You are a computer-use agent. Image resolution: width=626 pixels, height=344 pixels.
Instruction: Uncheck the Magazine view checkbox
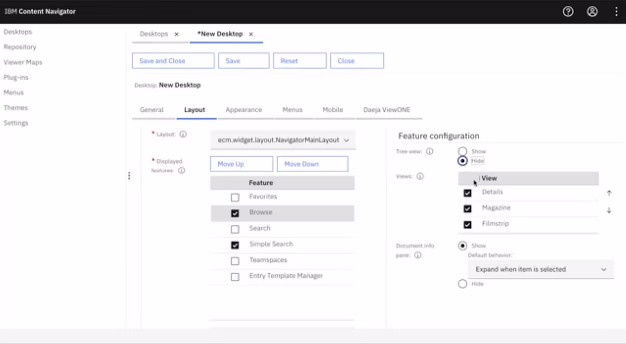tap(467, 209)
